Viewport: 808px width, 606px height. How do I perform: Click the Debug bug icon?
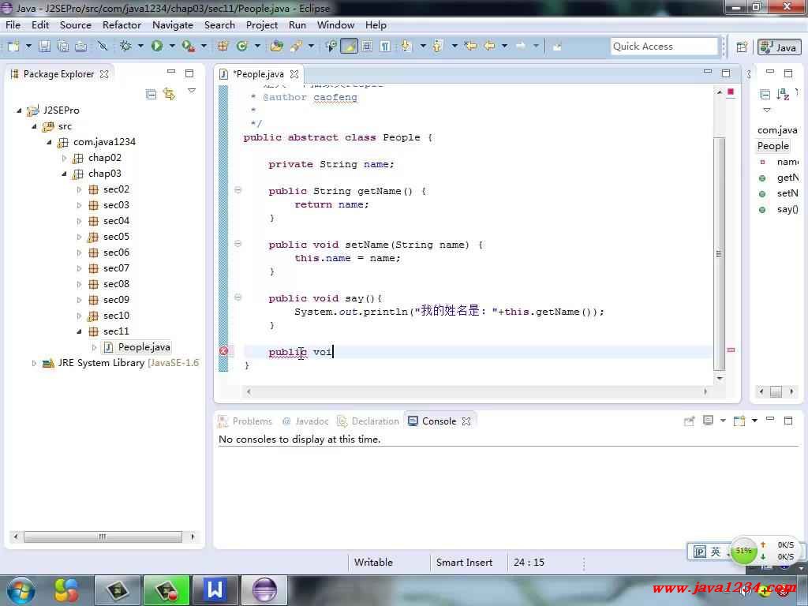click(x=125, y=47)
